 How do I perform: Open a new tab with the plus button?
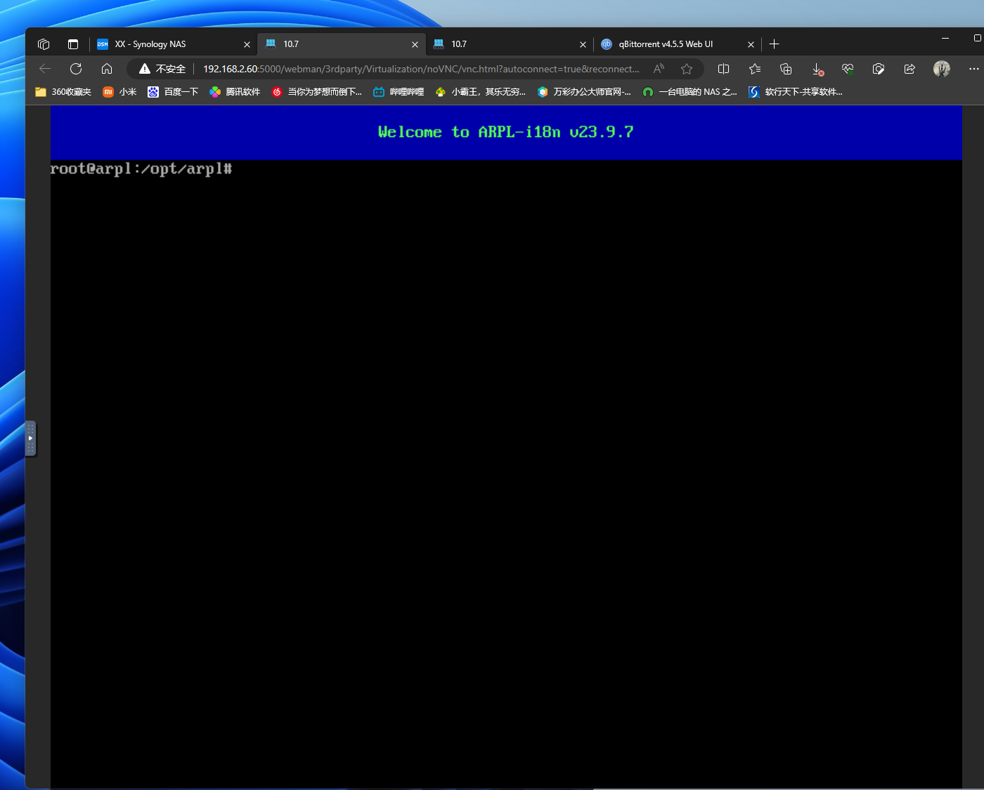[774, 44]
